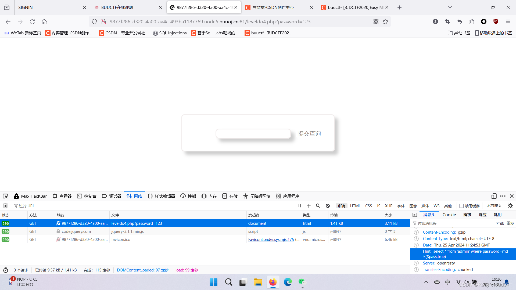Clear network requests with trash icon
Image resolution: width=516 pixels, height=290 pixels.
[5, 206]
